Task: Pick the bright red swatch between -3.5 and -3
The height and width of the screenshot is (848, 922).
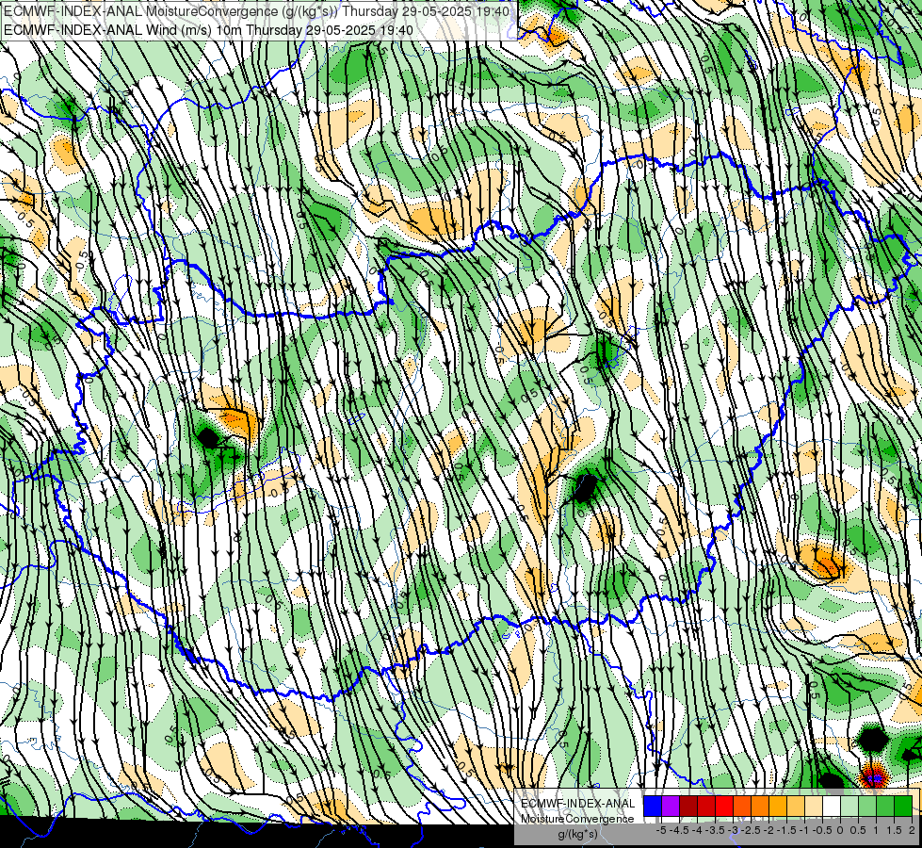Action: (x=724, y=807)
